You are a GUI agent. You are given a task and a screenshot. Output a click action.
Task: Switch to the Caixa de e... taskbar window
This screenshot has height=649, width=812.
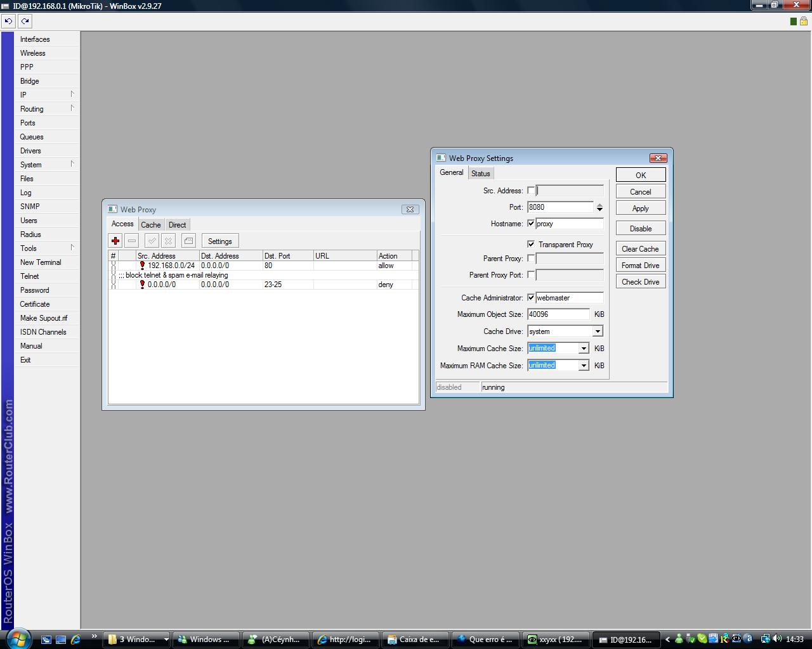(415, 639)
